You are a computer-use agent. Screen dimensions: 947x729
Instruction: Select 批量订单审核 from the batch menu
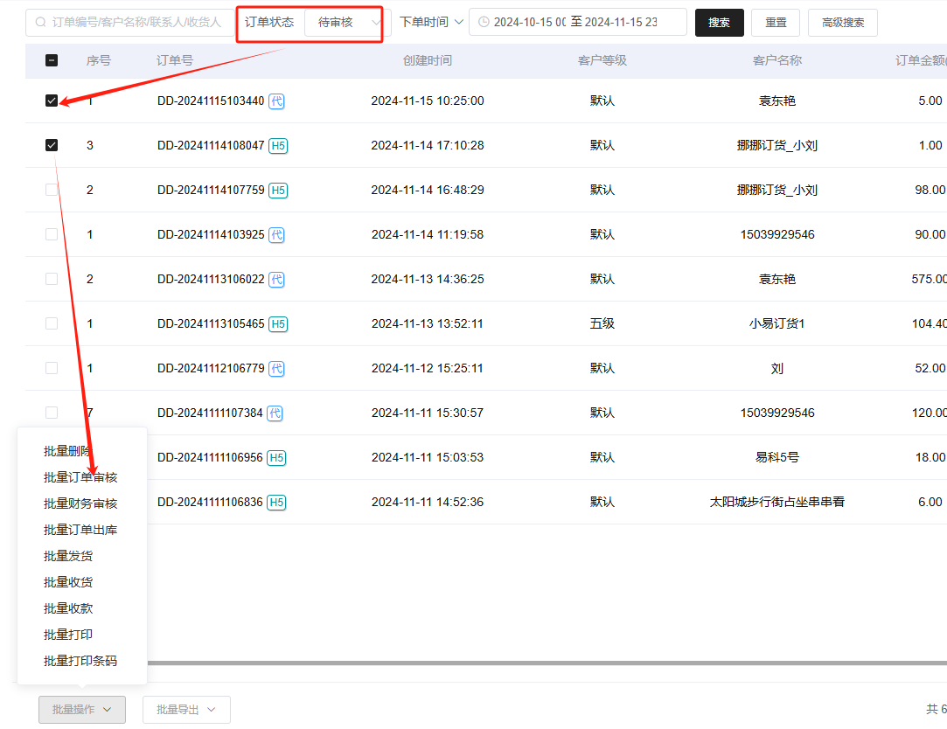pyautogui.click(x=80, y=477)
